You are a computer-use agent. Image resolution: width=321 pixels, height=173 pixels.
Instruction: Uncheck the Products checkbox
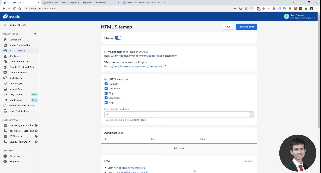click(106, 84)
